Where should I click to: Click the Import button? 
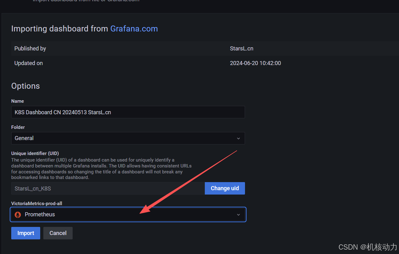26,233
